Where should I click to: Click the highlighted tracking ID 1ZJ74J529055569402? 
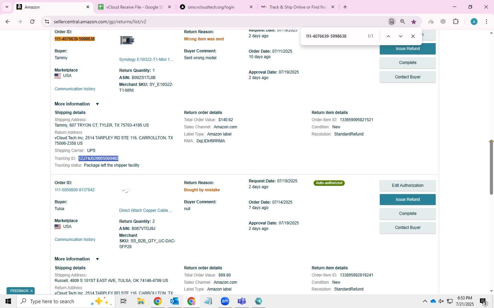click(x=98, y=158)
